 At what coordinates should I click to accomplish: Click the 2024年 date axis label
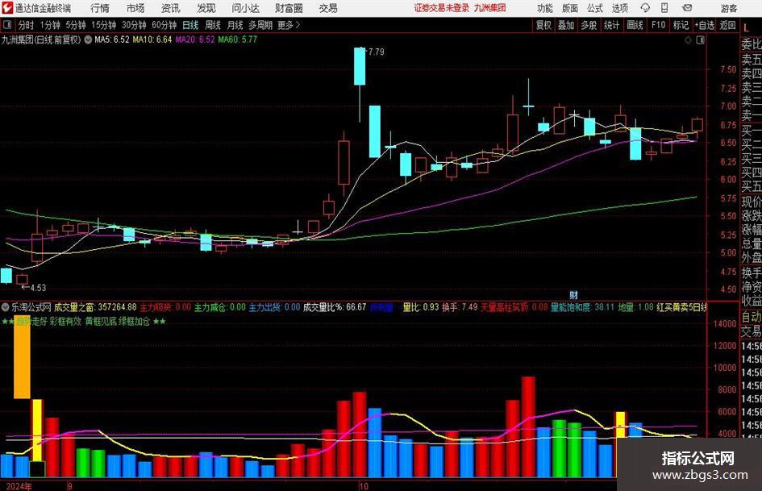(19, 486)
